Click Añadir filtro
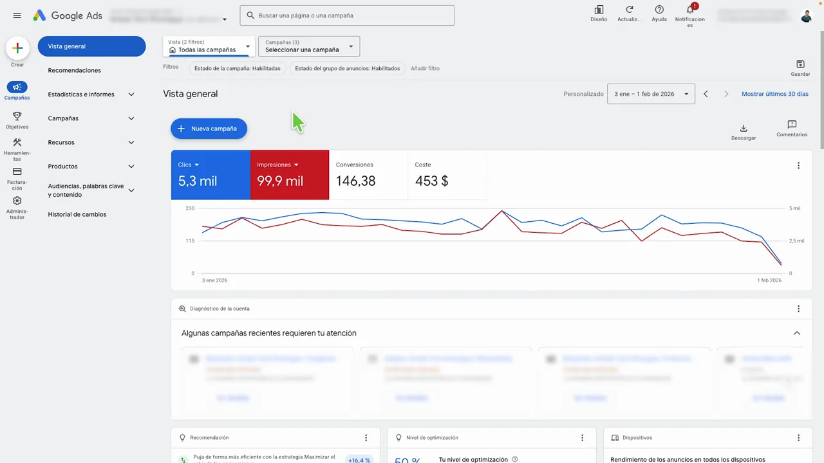Image resolution: width=824 pixels, height=463 pixels. tap(425, 68)
